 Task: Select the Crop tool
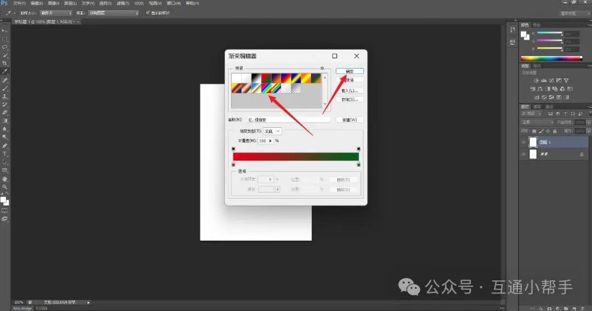click(x=5, y=64)
